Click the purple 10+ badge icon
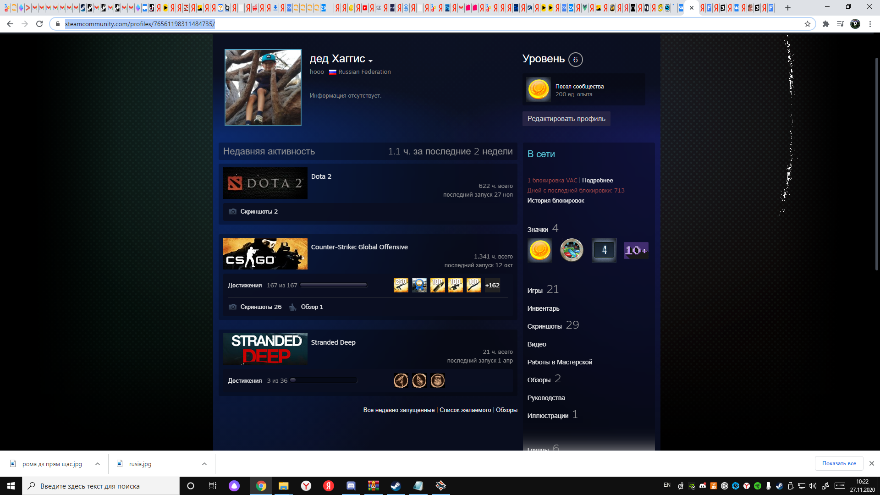Viewport: 880px width, 495px height. [x=636, y=250]
